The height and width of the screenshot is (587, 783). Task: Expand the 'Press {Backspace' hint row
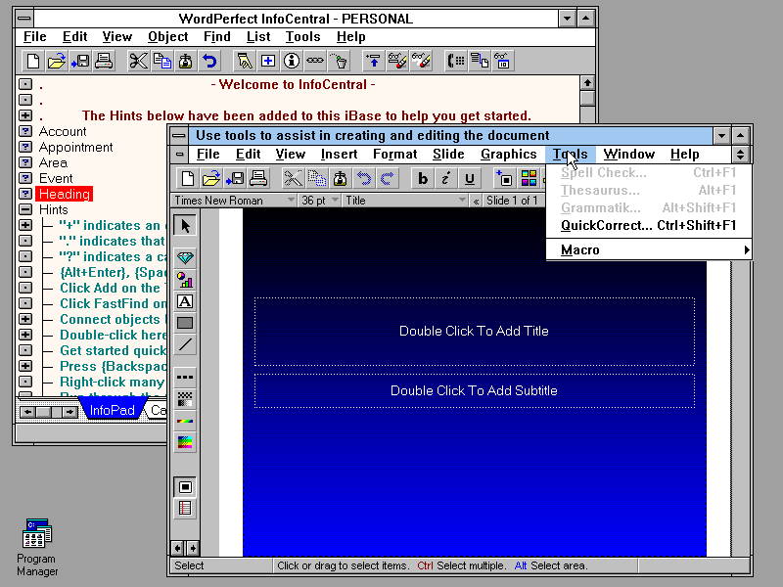[25, 366]
